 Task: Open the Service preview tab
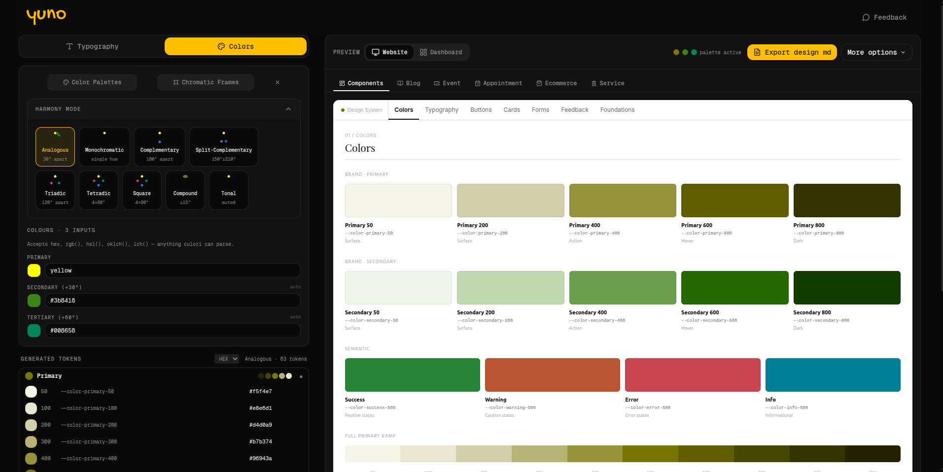coord(608,83)
